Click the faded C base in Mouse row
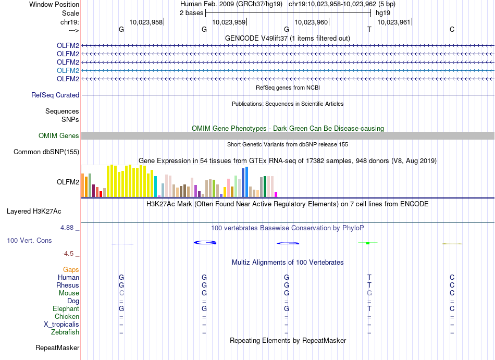This screenshot has width=495, height=360. pos(121,293)
